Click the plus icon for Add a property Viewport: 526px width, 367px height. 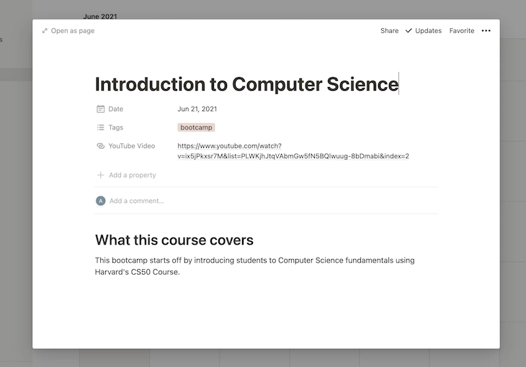coord(101,175)
